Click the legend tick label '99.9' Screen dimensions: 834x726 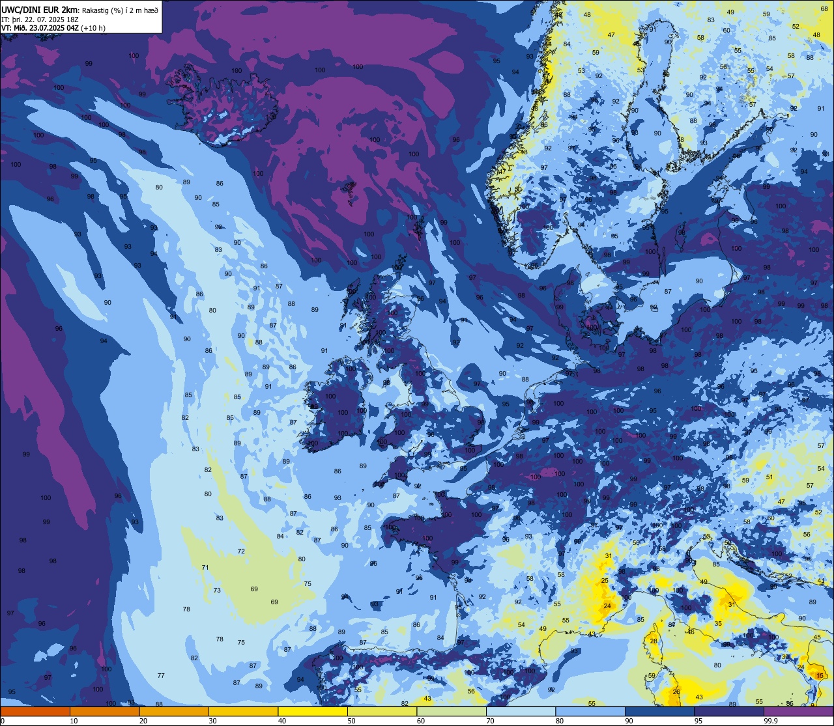[771, 721]
